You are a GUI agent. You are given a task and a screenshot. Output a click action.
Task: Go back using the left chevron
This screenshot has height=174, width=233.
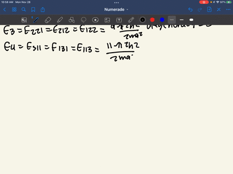click(4, 10)
